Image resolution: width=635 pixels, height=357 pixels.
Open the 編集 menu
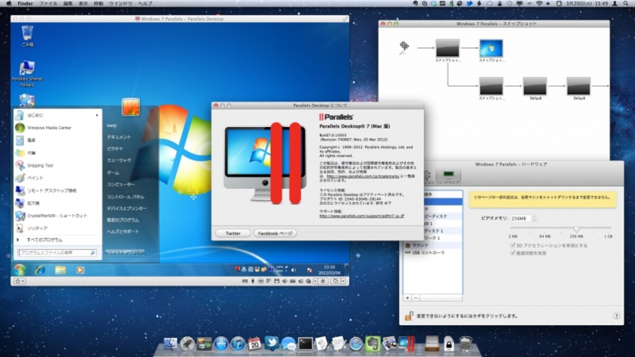[68, 3]
